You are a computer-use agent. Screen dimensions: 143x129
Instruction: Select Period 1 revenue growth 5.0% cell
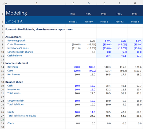click(x=104, y=41)
